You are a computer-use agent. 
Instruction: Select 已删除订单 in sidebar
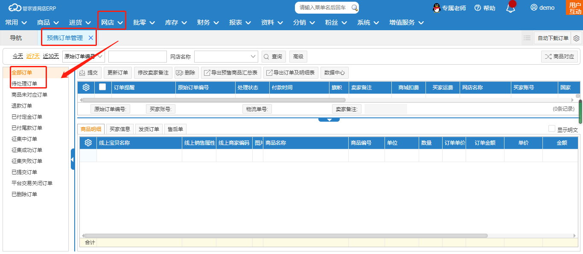click(x=24, y=194)
